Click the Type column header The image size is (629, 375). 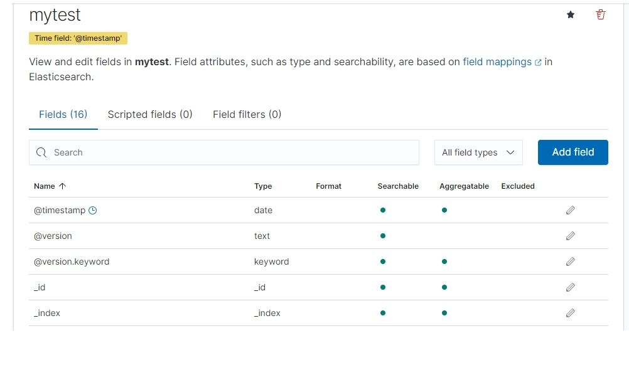point(263,186)
